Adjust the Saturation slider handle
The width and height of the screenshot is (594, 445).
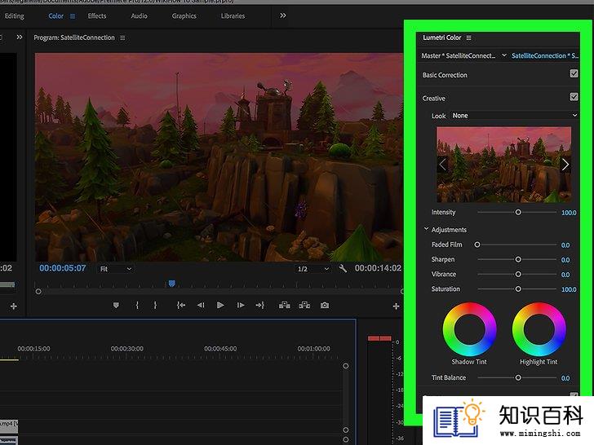pyautogui.click(x=518, y=289)
